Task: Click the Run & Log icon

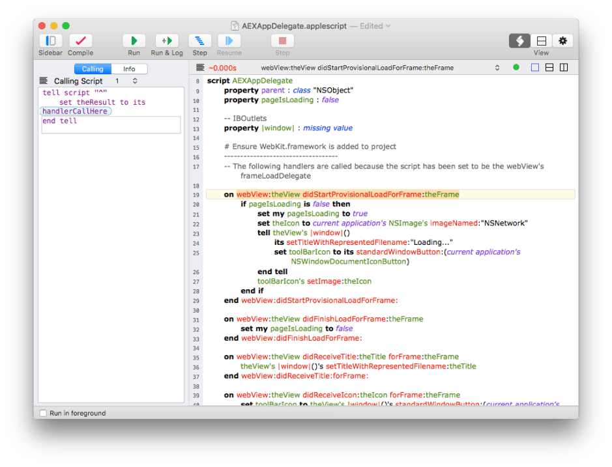Action: click(x=166, y=40)
